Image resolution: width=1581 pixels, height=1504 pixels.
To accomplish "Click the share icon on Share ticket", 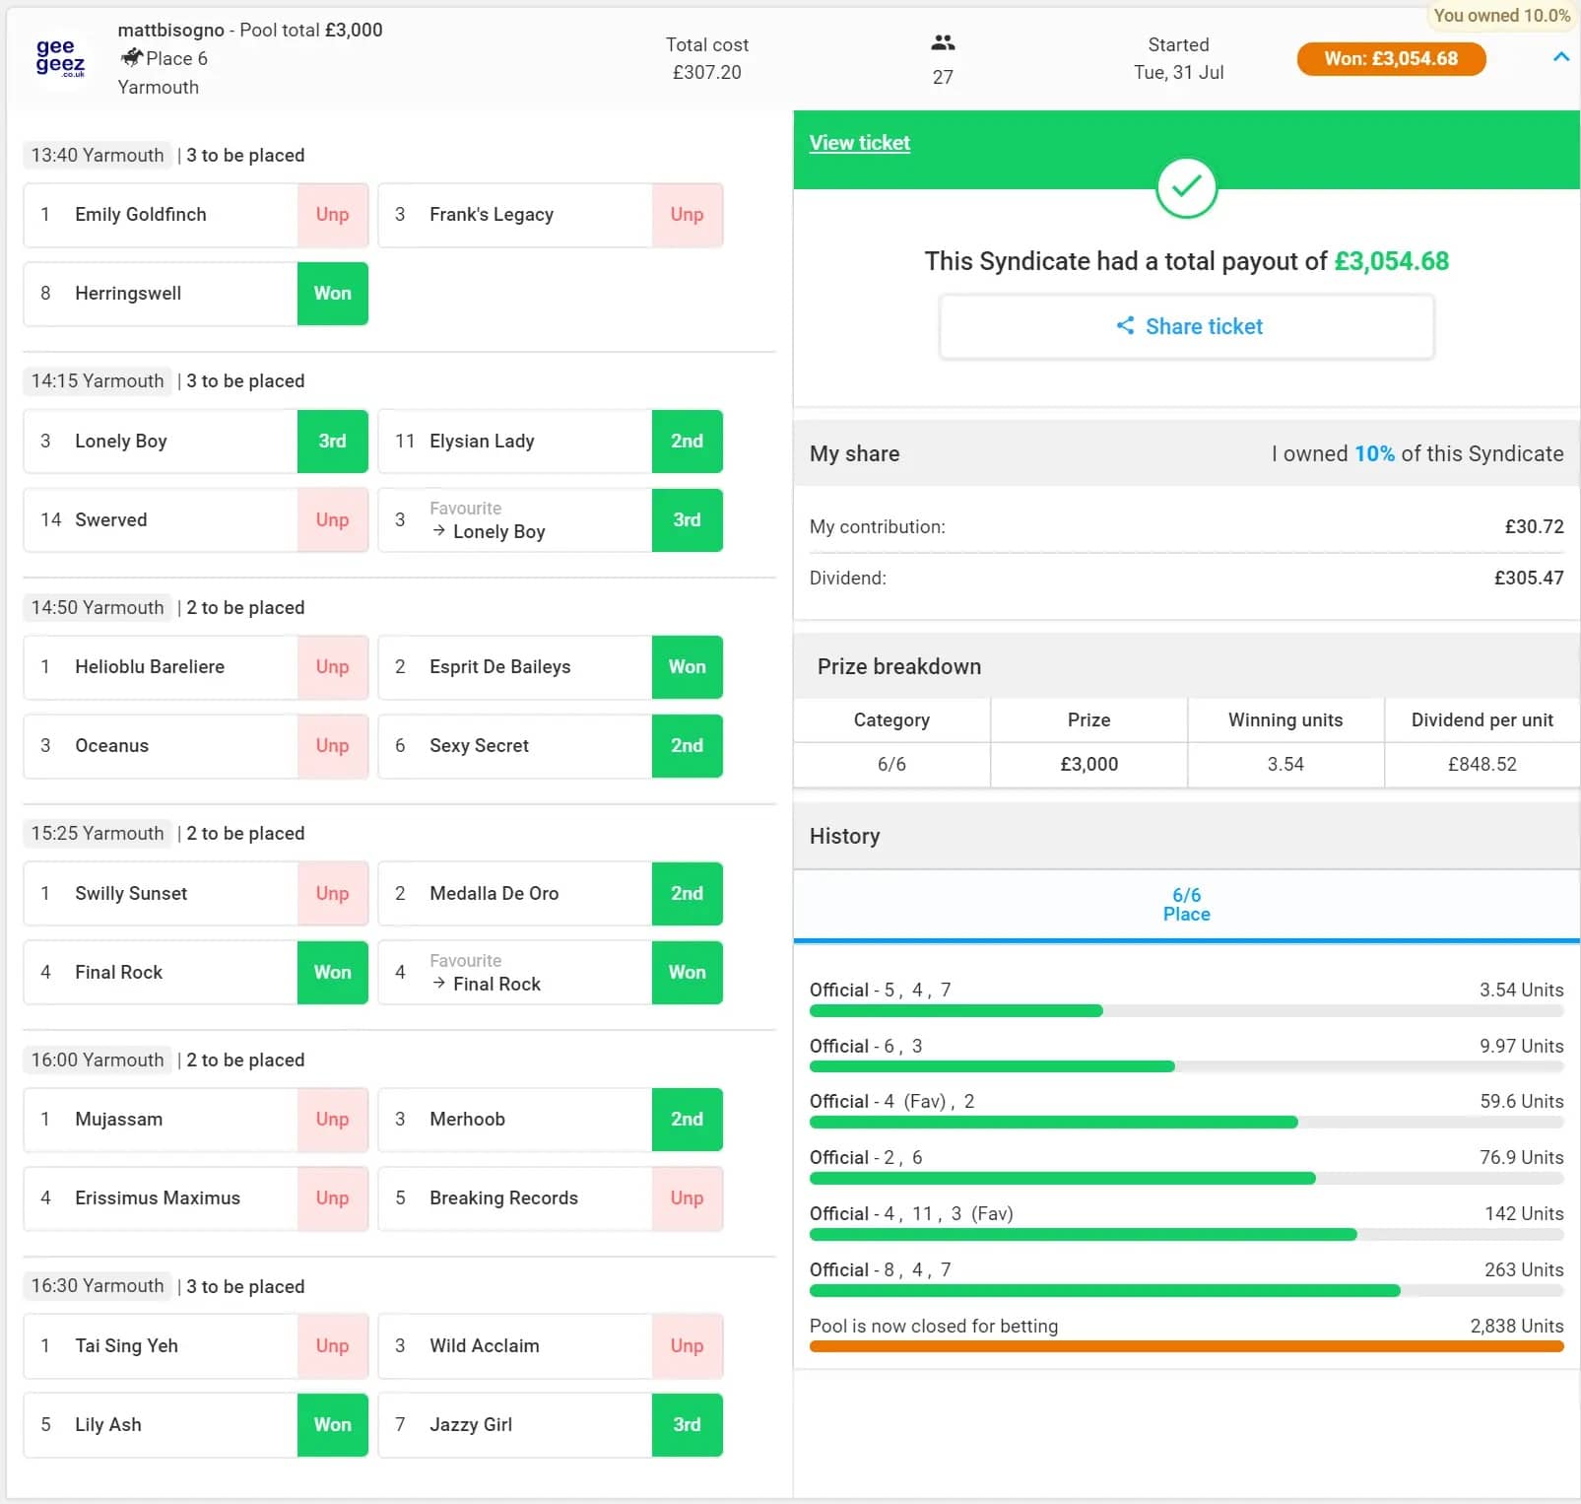I will (x=1125, y=326).
